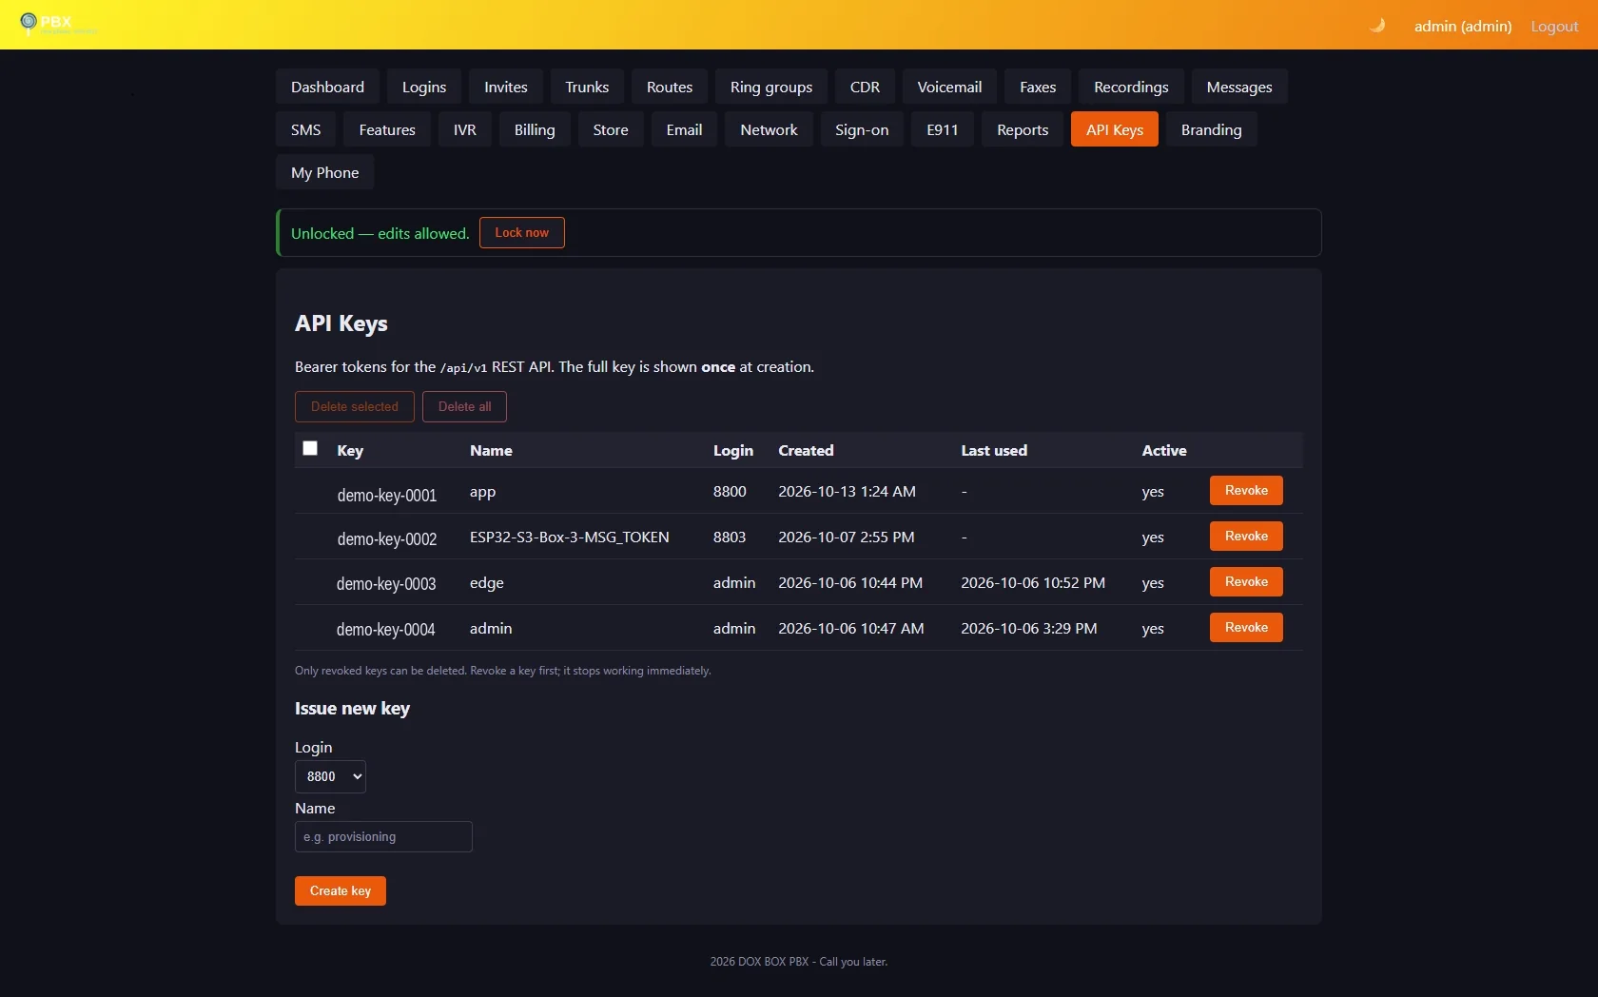Open the E911 tab
Screen dimensions: 1598x997
943,129
